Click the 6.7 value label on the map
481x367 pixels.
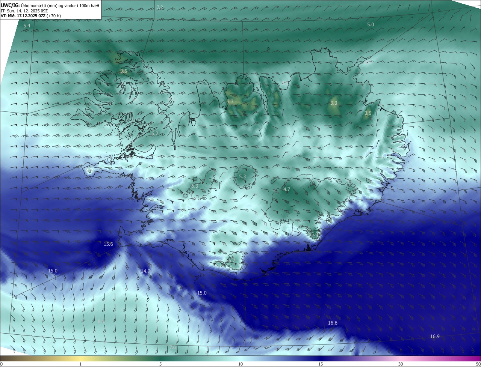231,260
